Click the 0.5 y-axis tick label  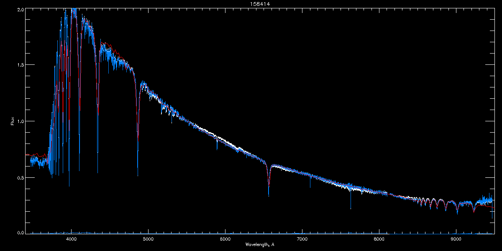click(x=20, y=177)
